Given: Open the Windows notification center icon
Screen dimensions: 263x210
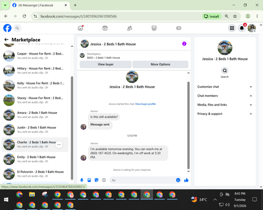Looking at the screenshot, I should (255, 199).
